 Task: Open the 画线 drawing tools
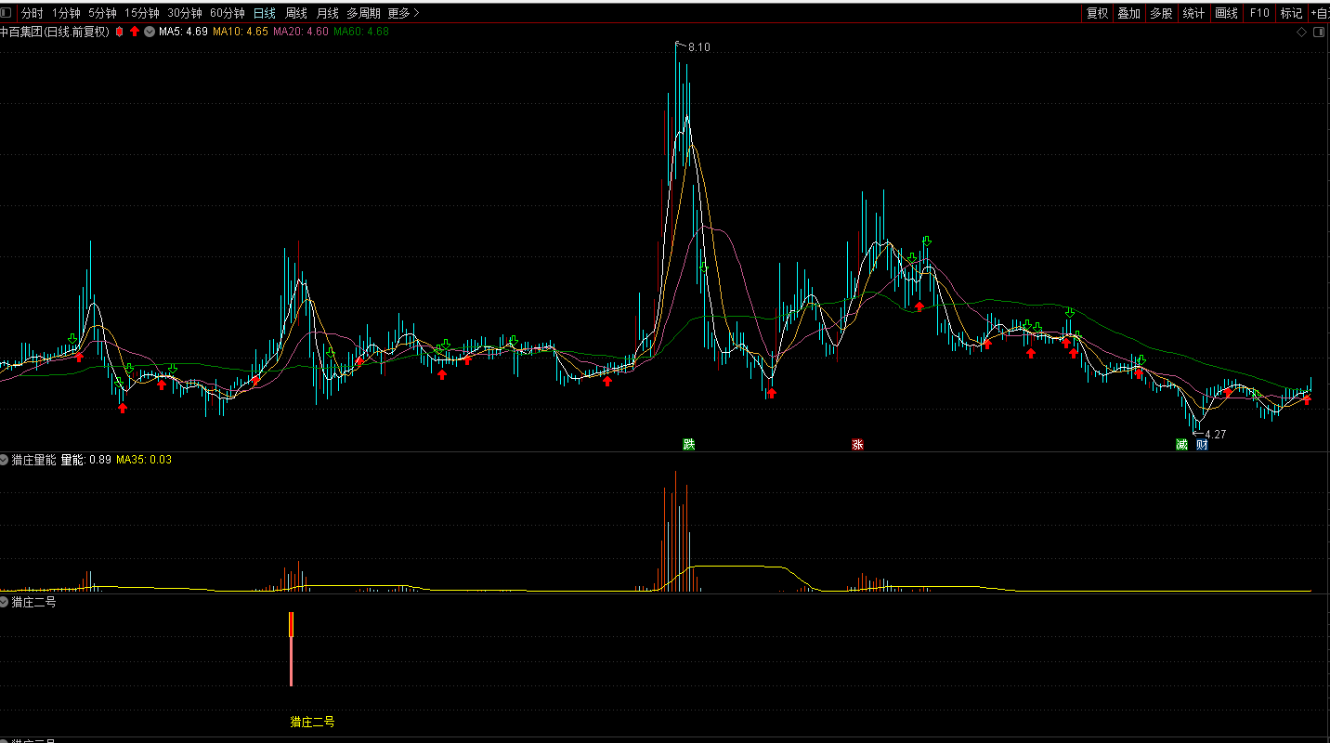[1227, 13]
